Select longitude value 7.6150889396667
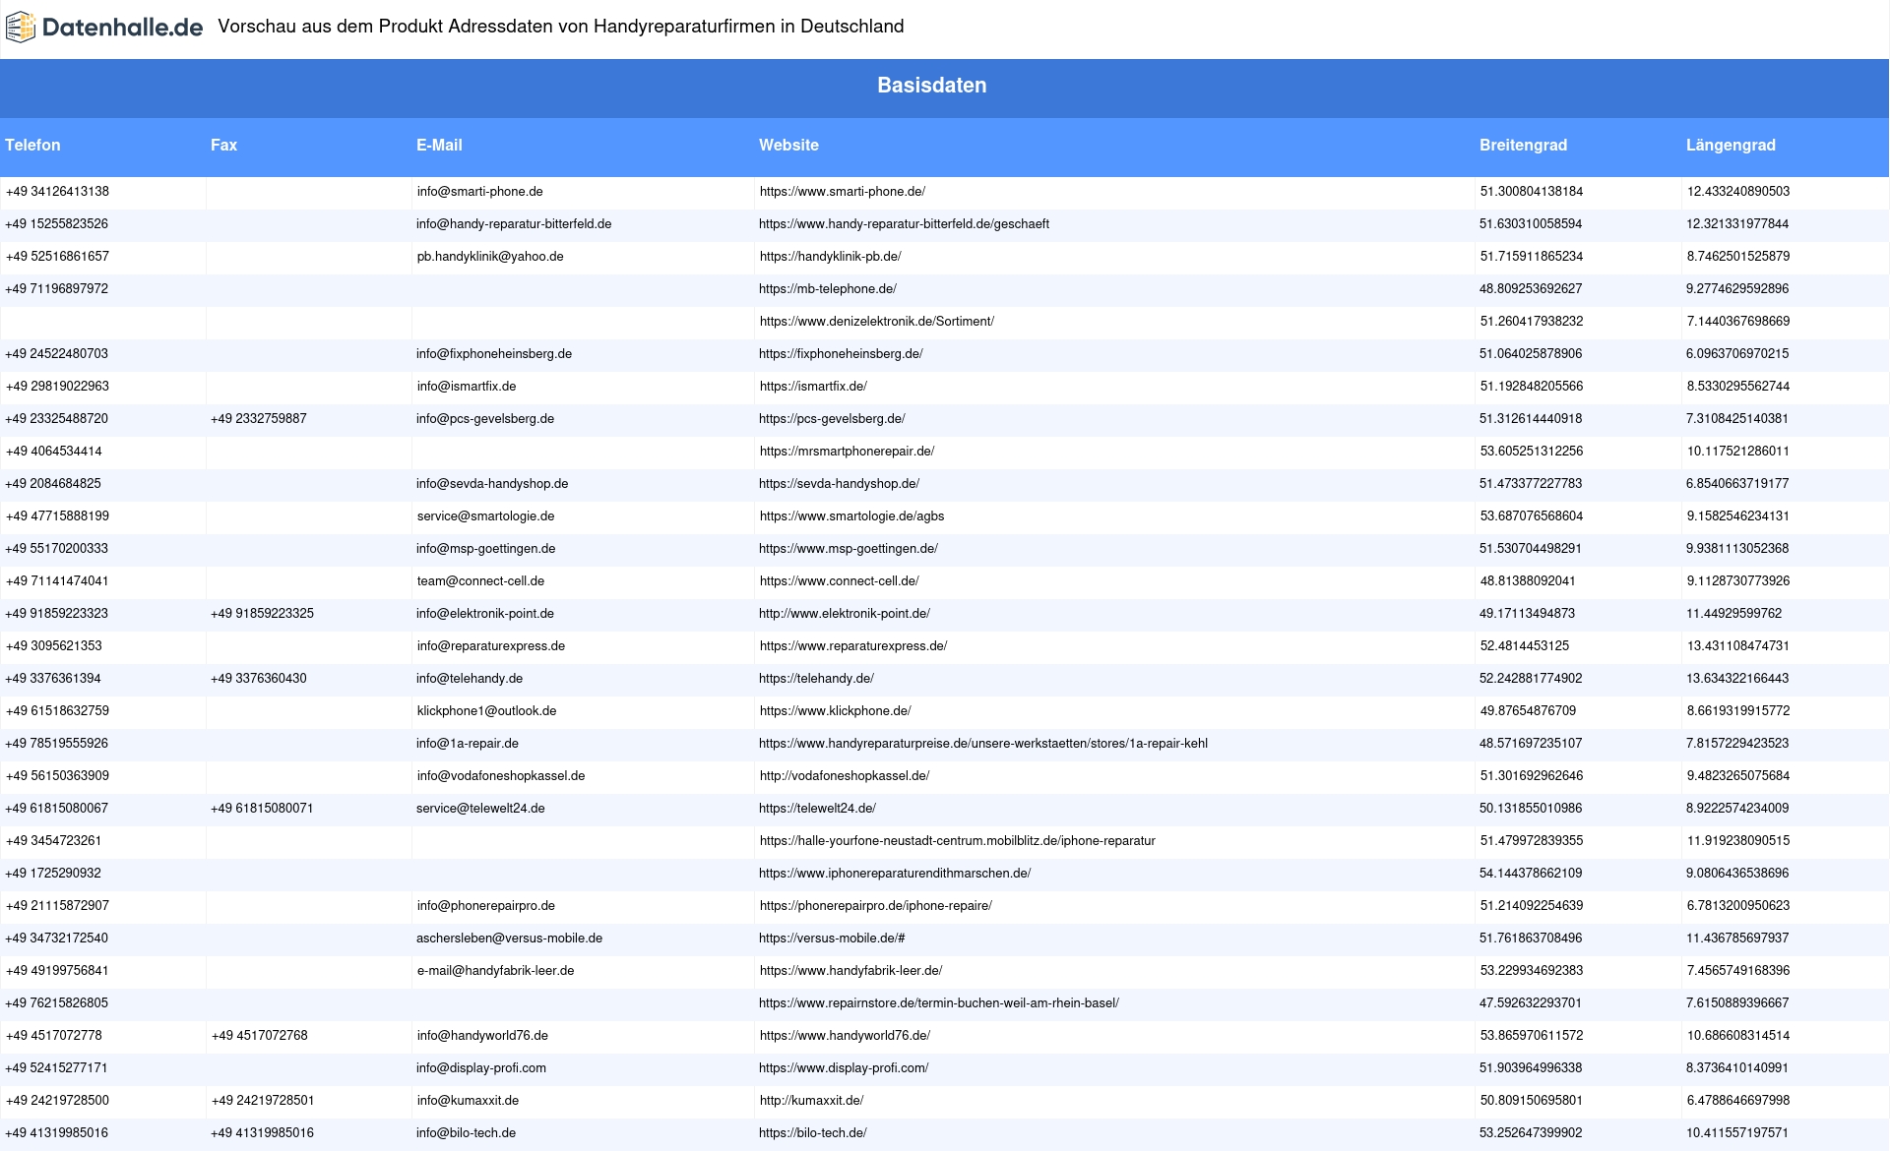 coord(1737,1003)
